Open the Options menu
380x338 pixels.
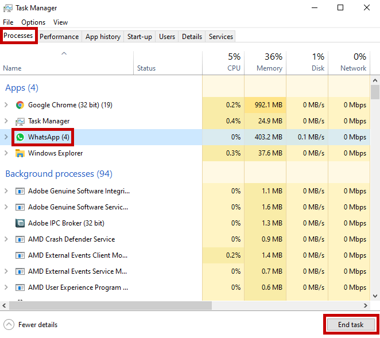pyautogui.click(x=33, y=22)
